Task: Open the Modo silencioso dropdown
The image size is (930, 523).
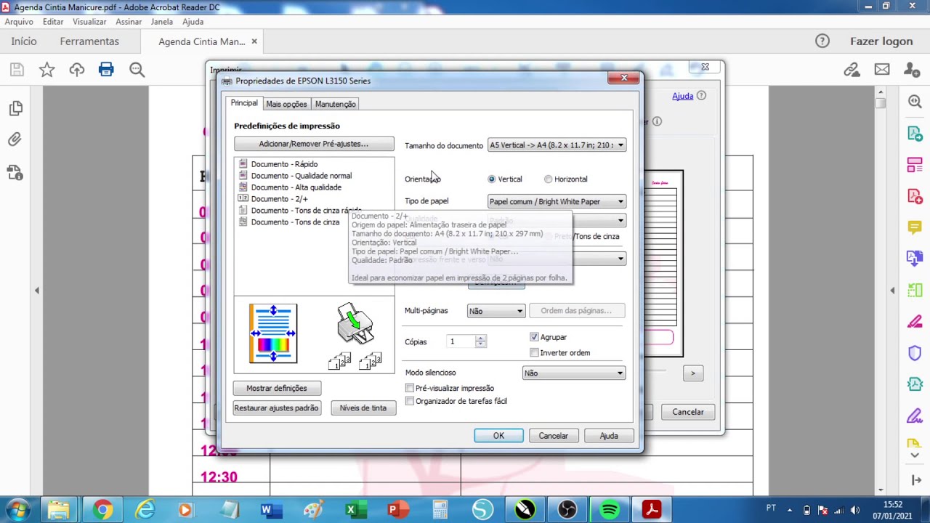Action: (574, 373)
